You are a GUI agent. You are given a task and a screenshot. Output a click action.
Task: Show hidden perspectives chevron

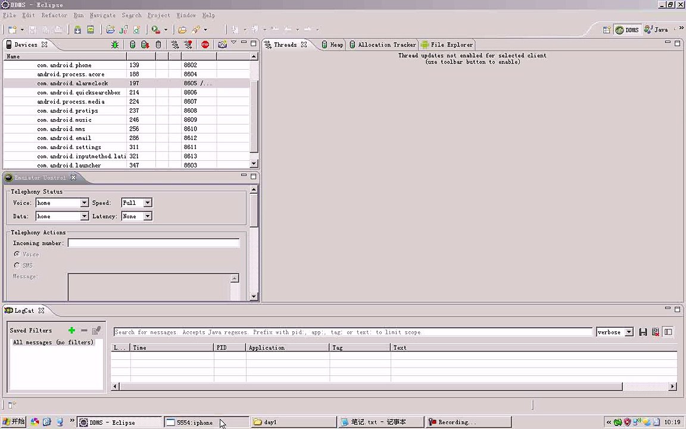pyautogui.click(x=681, y=28)
